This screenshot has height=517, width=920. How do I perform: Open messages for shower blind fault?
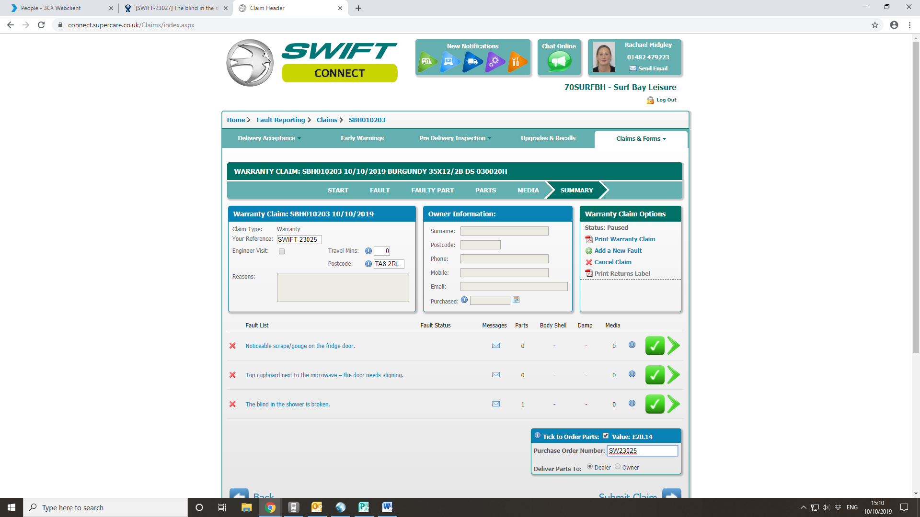click(x=496, y=404)
